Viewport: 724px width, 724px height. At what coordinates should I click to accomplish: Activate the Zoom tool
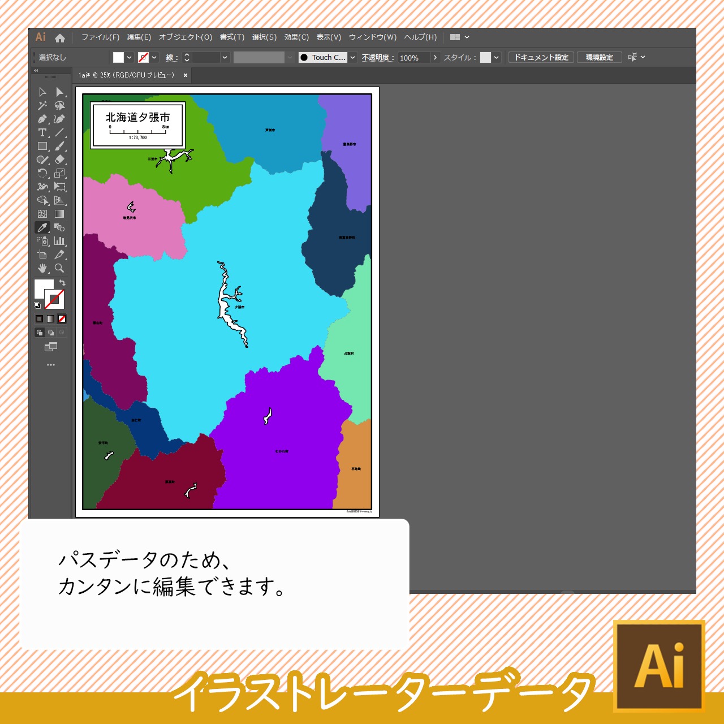(x=59, y=268)
